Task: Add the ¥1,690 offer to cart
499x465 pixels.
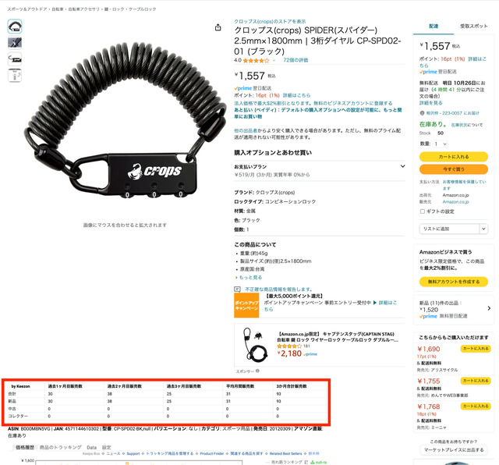Action: tap(476, 349)
